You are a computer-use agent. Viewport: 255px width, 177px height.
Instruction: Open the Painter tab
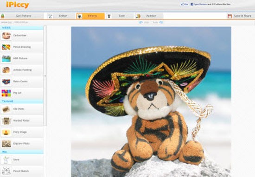[149, 16]
